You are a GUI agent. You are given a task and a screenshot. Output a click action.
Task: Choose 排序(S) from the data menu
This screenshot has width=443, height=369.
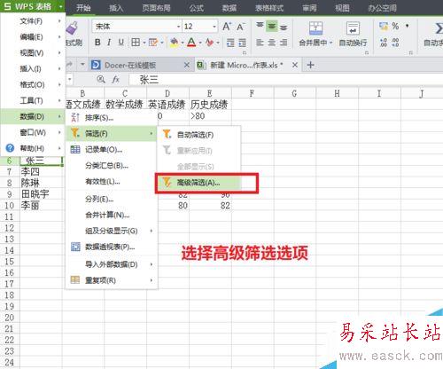[x=112, y=118]
